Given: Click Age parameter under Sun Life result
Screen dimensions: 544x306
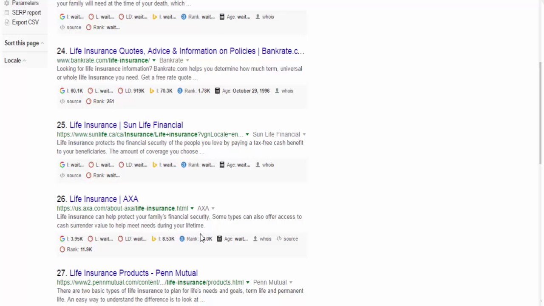Looking at the screenshot, I should pos(235,164).
